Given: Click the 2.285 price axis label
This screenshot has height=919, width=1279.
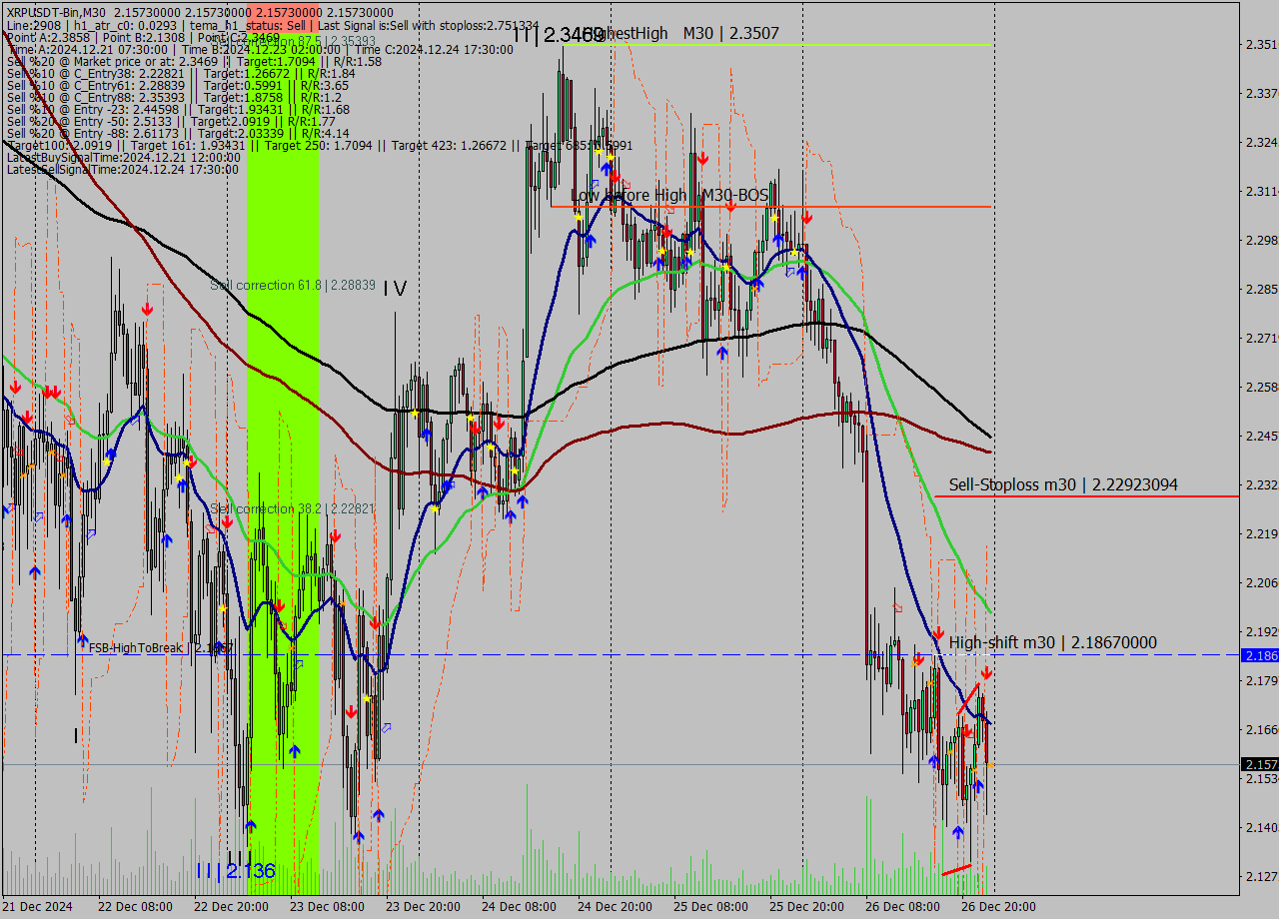Looking at the screenshot, I should click(1261, 289).
